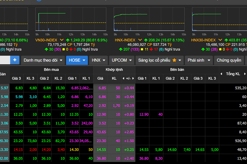Click the right arrow beside +/- column

click(x=133, y=78)
